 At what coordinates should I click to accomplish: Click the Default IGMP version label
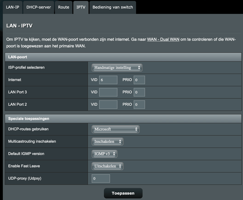coord(26,154)
